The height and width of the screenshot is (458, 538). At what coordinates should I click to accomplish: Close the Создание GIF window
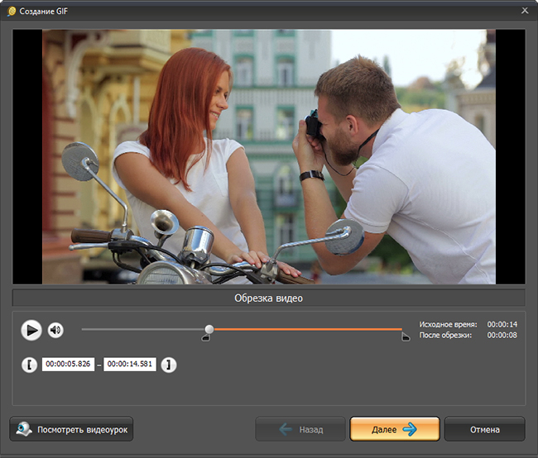click(525, 9)
